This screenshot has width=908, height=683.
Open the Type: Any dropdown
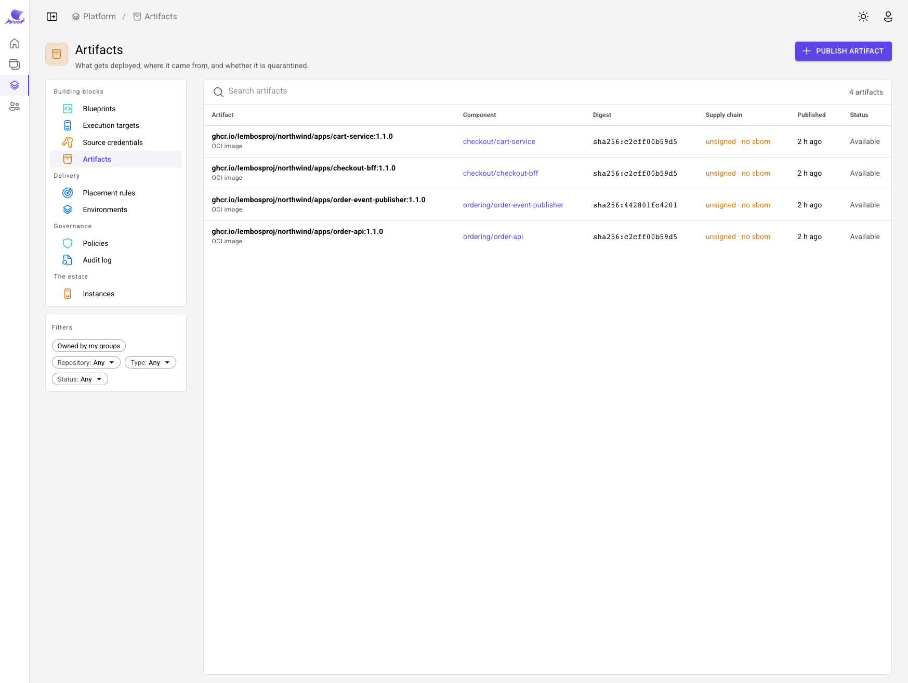pos(150,362)
